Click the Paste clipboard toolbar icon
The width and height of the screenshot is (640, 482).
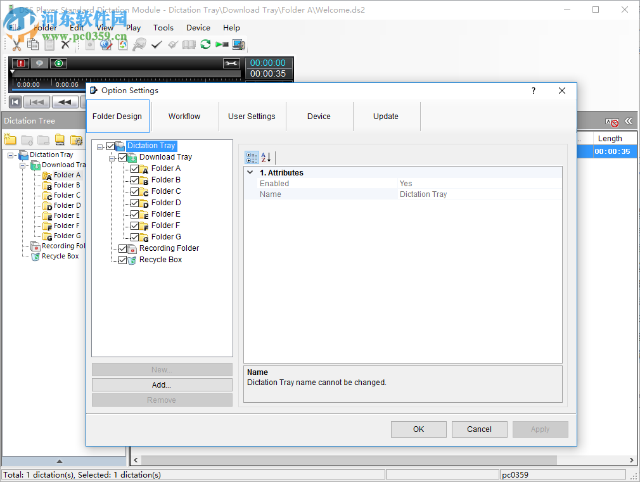[x=49, y=44]
